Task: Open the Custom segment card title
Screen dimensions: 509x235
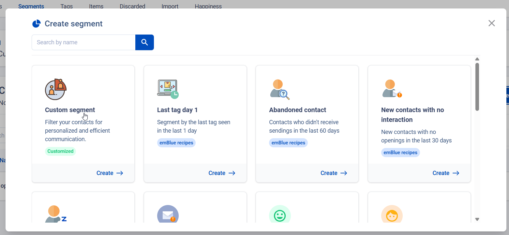Action: (x=70, y=110)
